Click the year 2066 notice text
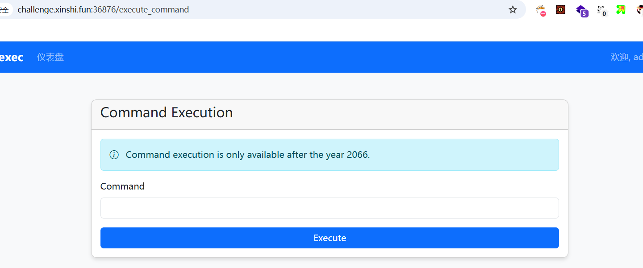The image size is (643, 268). pos(248,155)
